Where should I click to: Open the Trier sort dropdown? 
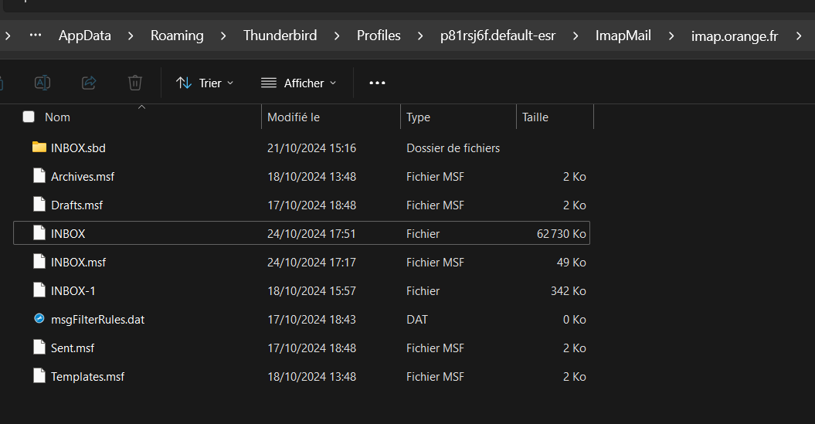coord(205,83)
